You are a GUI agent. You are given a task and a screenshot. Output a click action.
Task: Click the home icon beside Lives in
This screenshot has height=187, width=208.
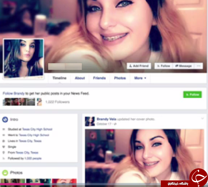(x=4, y=141)
